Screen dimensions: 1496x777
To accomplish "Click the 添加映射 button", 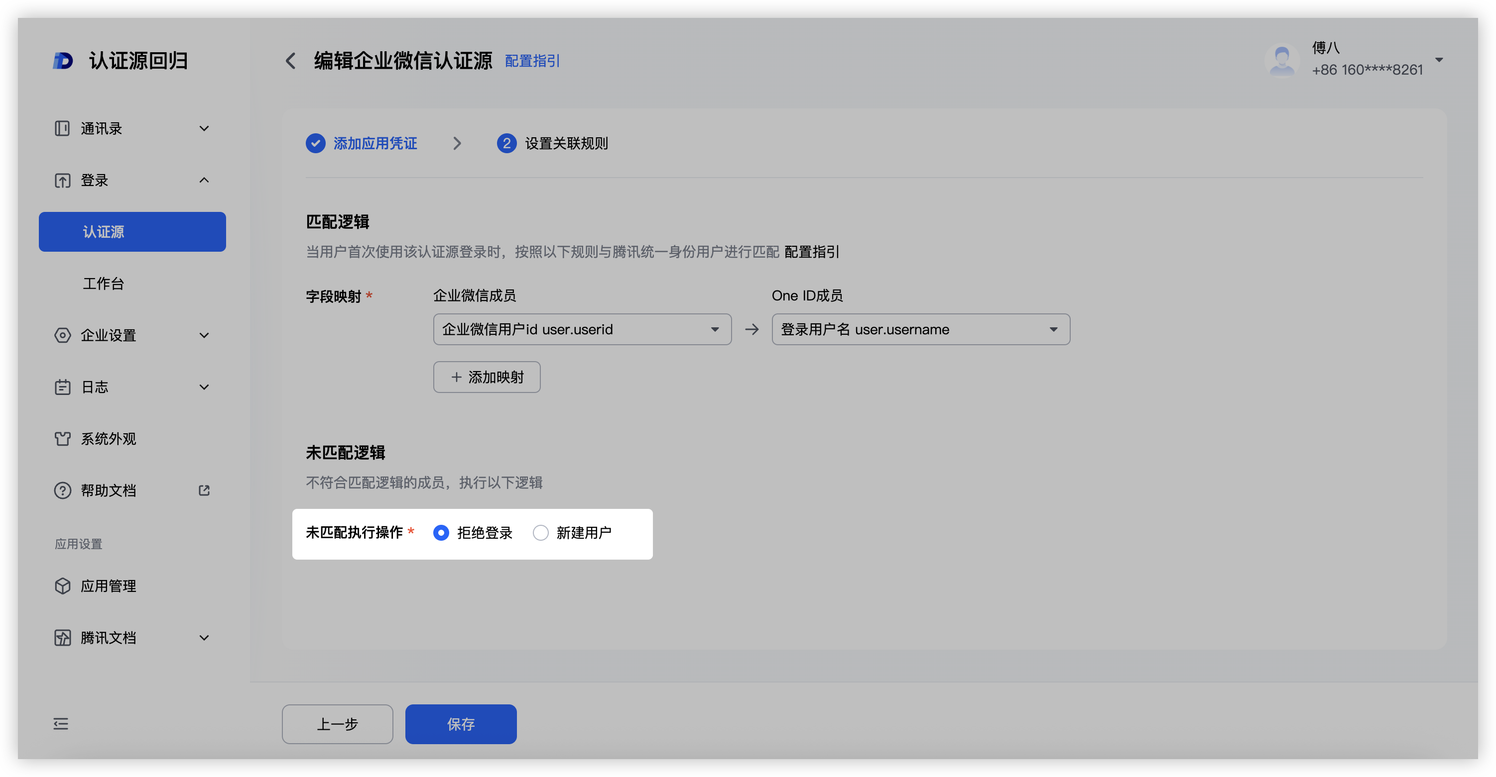I will pos(487,377).
